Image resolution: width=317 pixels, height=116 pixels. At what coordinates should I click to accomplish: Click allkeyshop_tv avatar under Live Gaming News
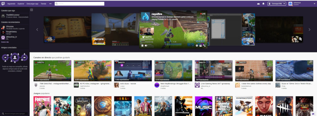click(197, 85)
